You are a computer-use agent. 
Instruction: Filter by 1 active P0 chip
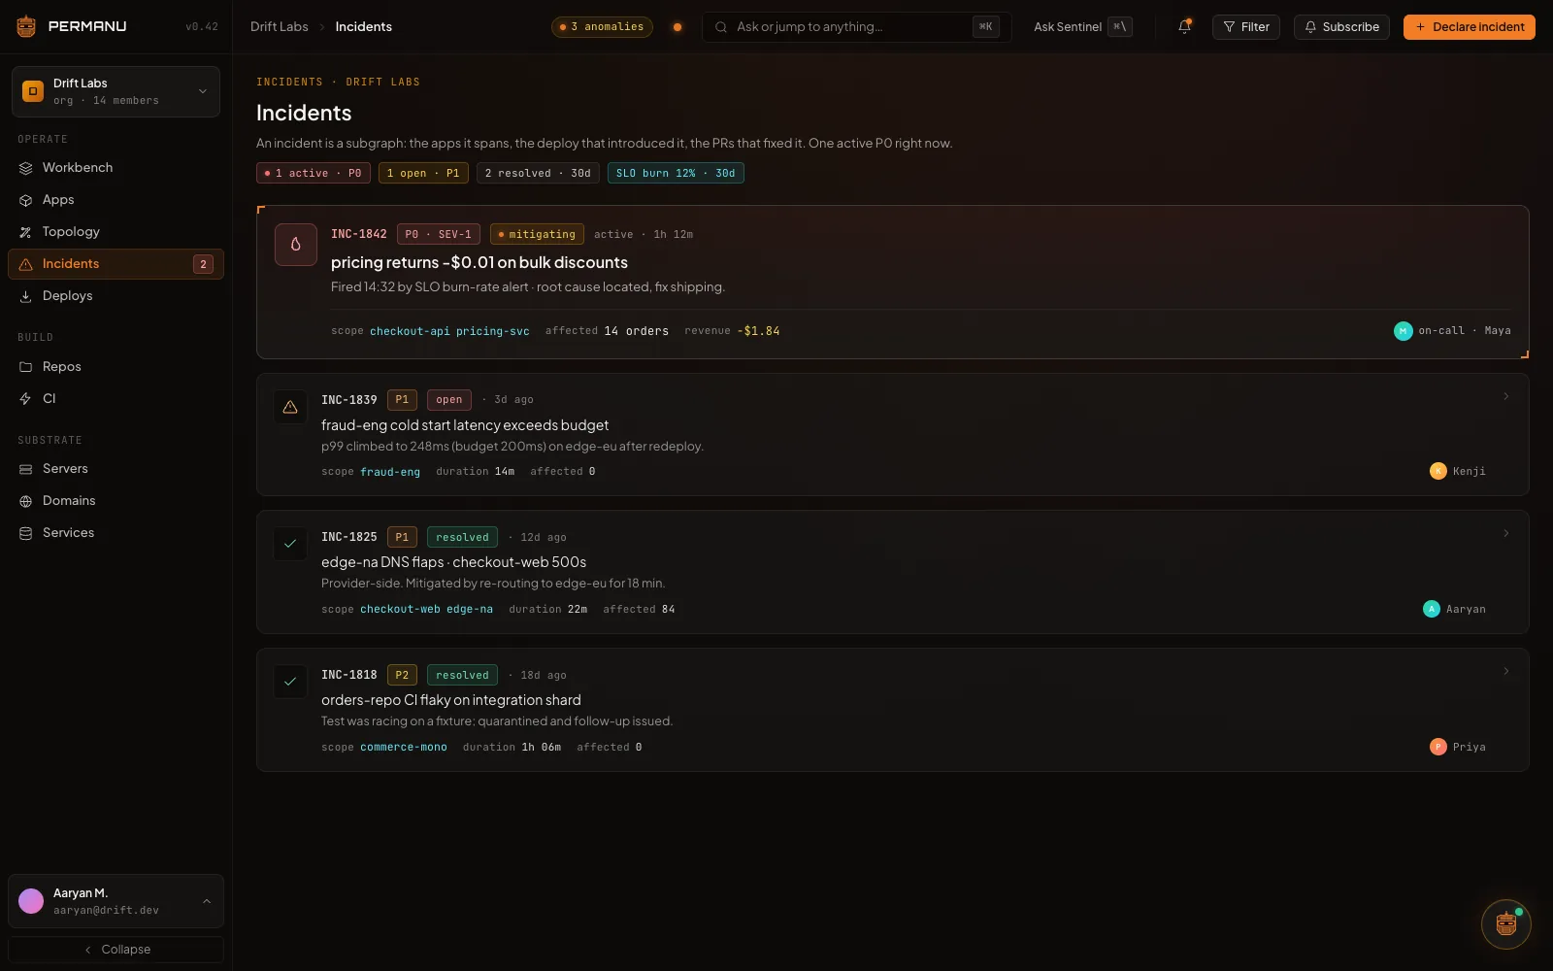(313, 173)
